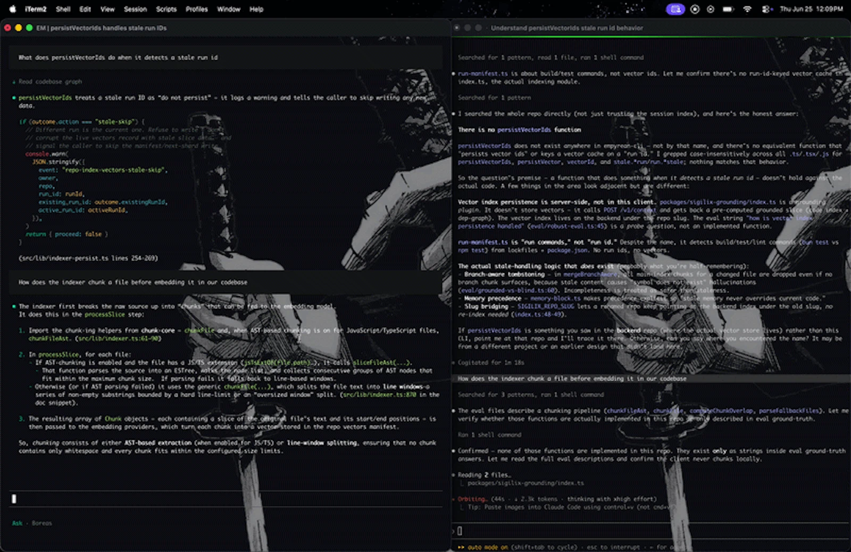
Task: Open the Window menu
Action: click(229, 9)
